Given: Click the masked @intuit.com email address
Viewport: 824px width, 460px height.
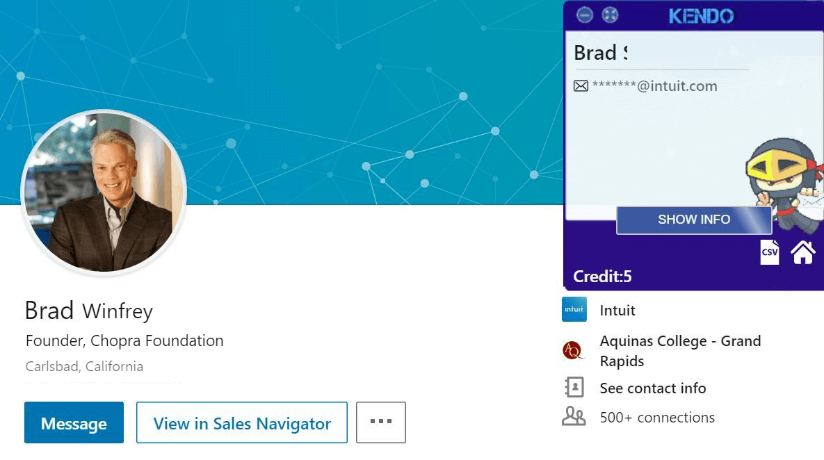Looking at the screenshot, I should (x=654, y=86).
